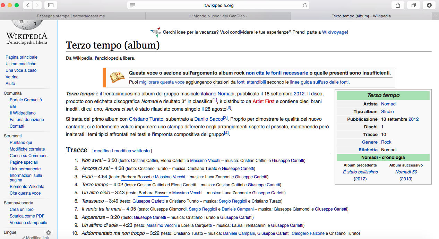This screenshot has width=439, height=239.
Task: Open Pagine speciali link
Action: tap(24, 162)
